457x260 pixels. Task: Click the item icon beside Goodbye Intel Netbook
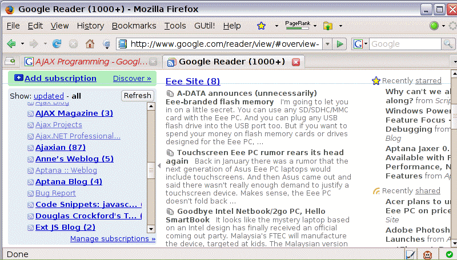(170, 212)
